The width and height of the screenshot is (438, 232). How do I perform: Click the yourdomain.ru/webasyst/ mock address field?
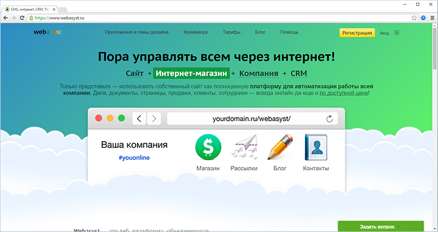click(x=253, y=119)
